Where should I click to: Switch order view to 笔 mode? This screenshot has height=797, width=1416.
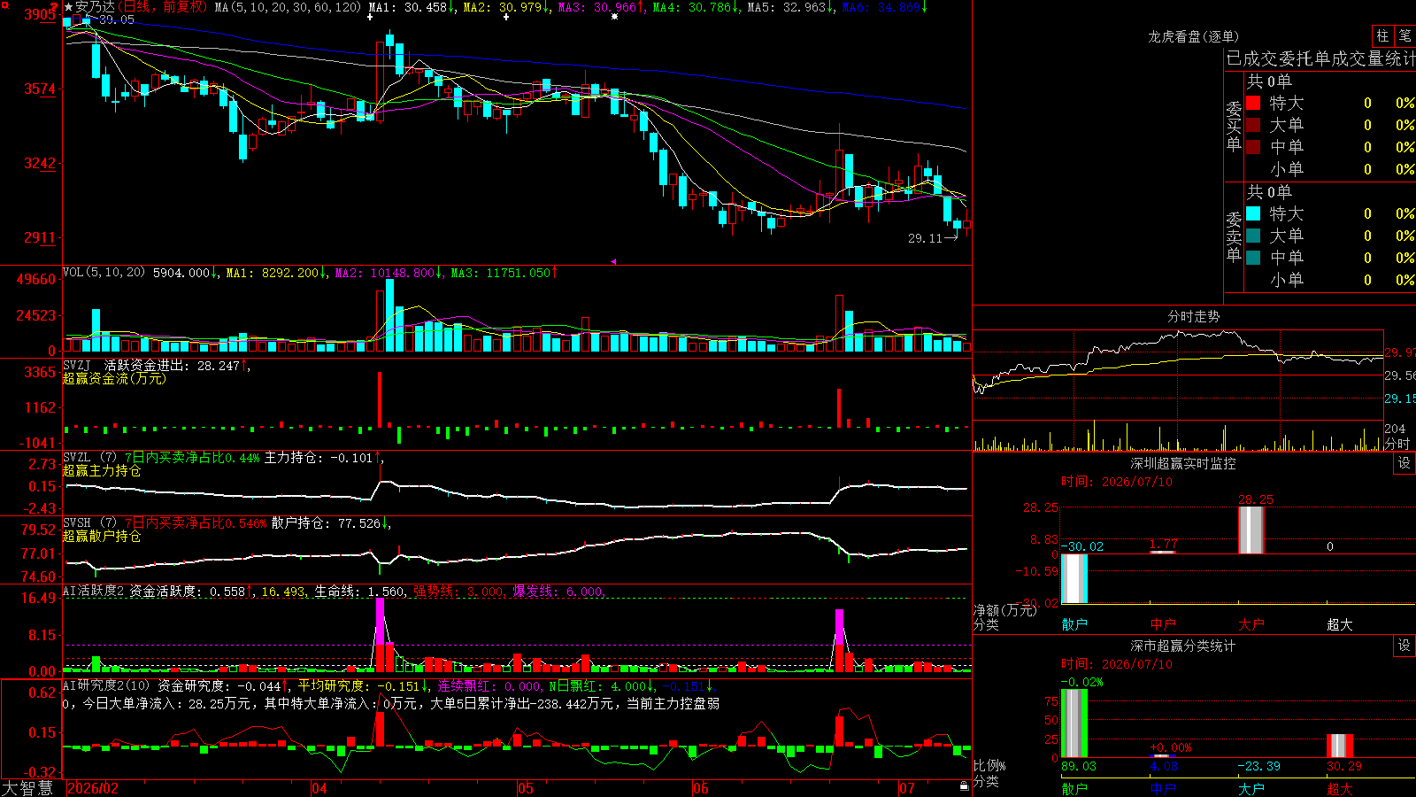pyautogui.click(x=1404, y=36)
